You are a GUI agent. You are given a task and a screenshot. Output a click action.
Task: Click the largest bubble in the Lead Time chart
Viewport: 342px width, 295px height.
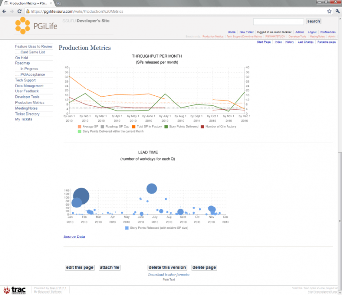(81, 196)
